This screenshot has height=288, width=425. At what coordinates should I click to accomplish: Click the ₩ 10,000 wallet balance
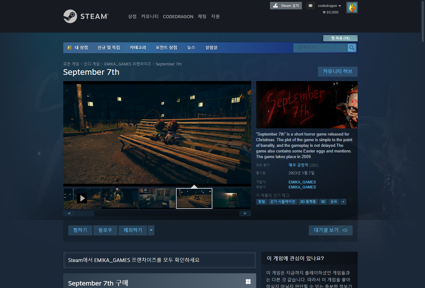pyautogui.click(x=330, y=12)
